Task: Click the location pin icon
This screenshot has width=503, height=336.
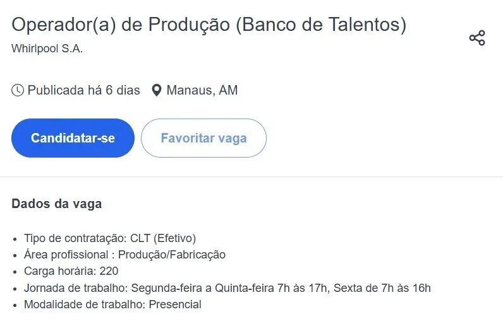Action: (x=157, y=90)
